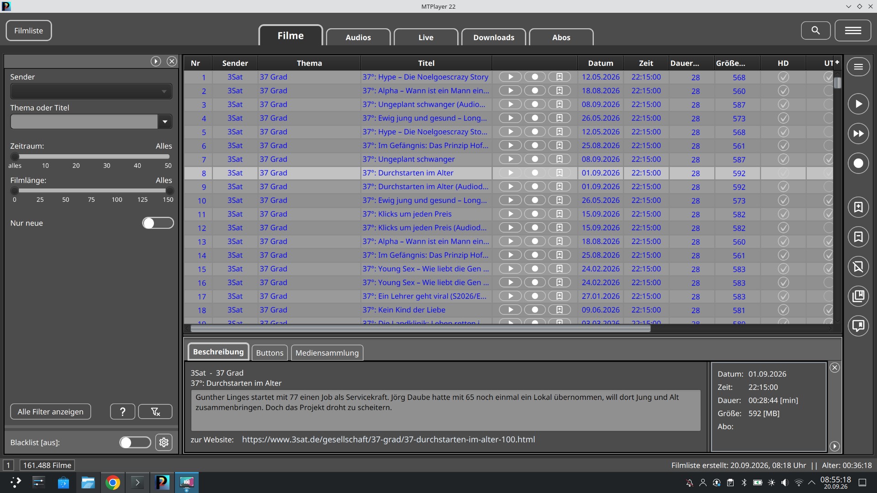The height and width of the screenshot is (493, 877).
Task: Open the Sender dropdown
Action: (x=91, y=91)
